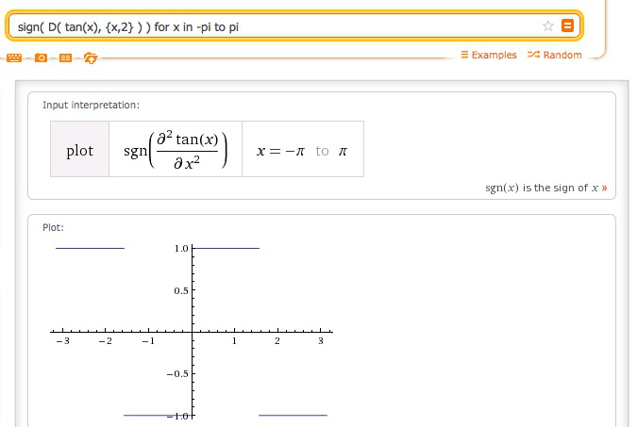638x427 pixels.
Task: Click the 'plot' cell in interpretation
Action: [79, 151]
